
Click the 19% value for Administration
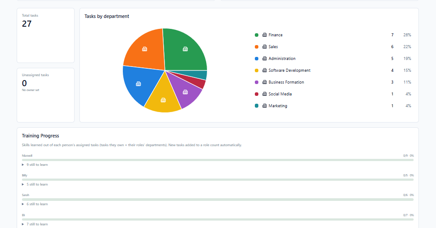pos(407,59)
